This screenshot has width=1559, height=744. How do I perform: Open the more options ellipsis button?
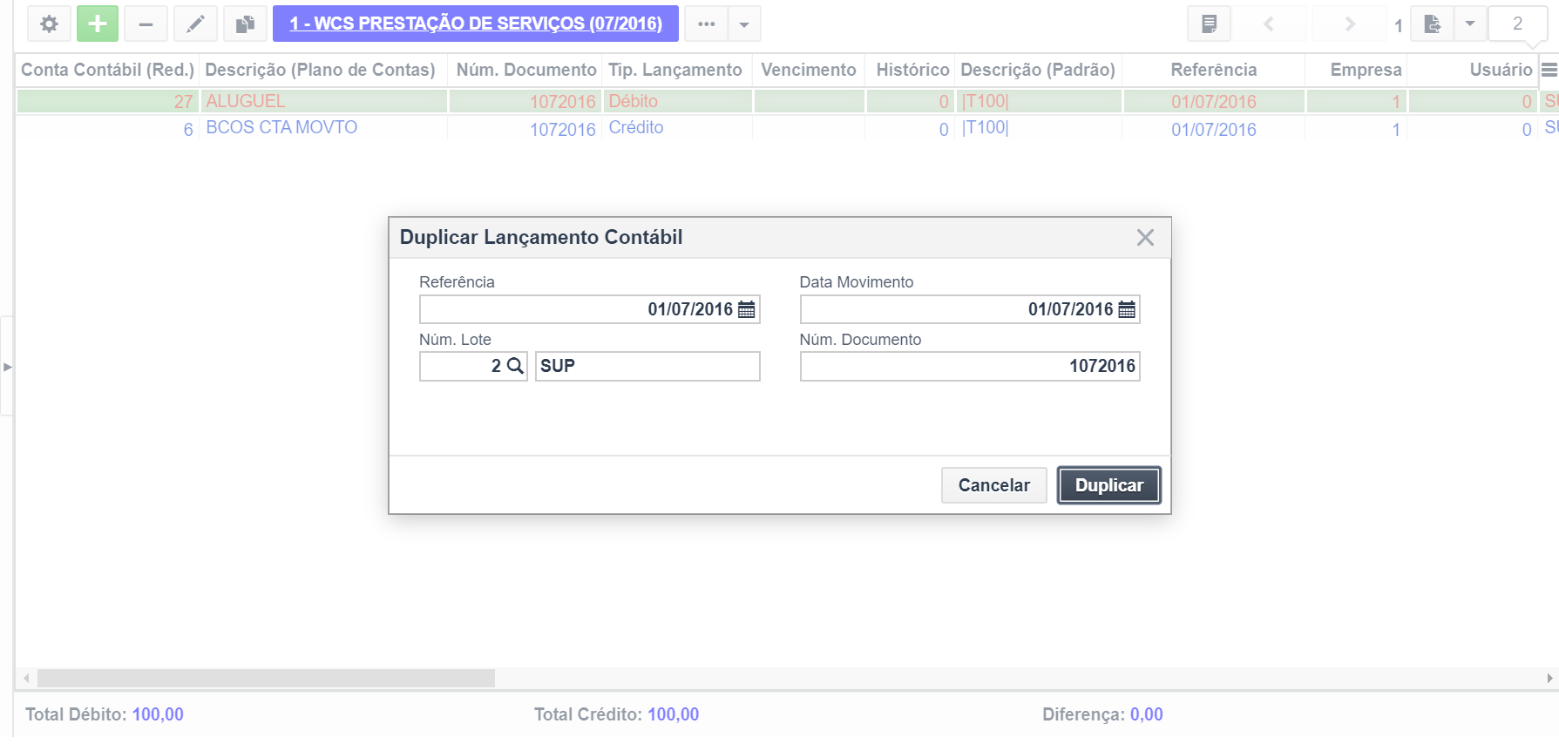(x=707, y=24)
